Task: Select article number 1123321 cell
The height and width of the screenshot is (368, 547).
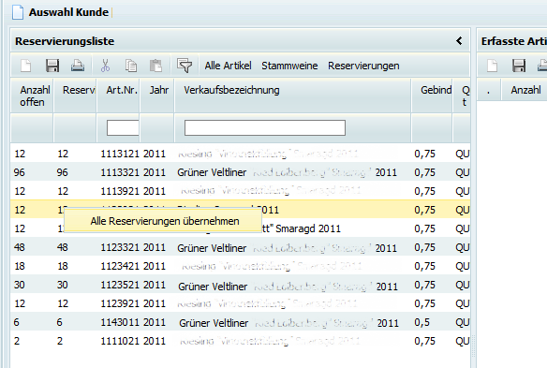Action: [x=120, y=247]
